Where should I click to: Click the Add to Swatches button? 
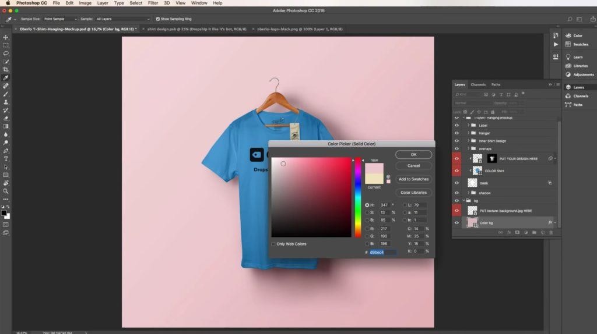point(413,179)
